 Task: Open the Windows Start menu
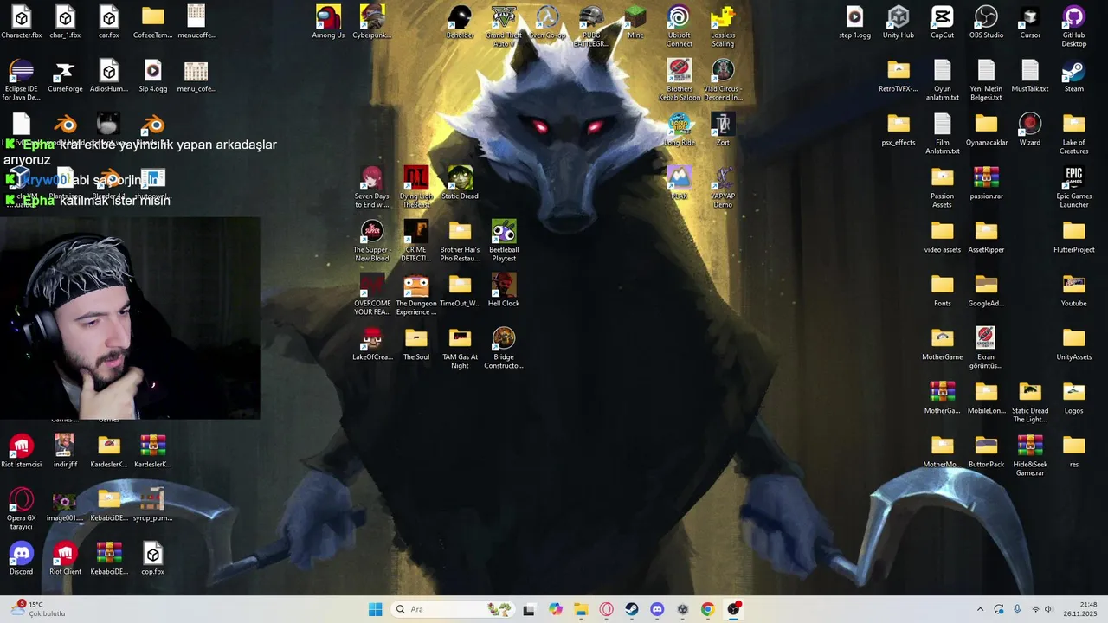375,609
